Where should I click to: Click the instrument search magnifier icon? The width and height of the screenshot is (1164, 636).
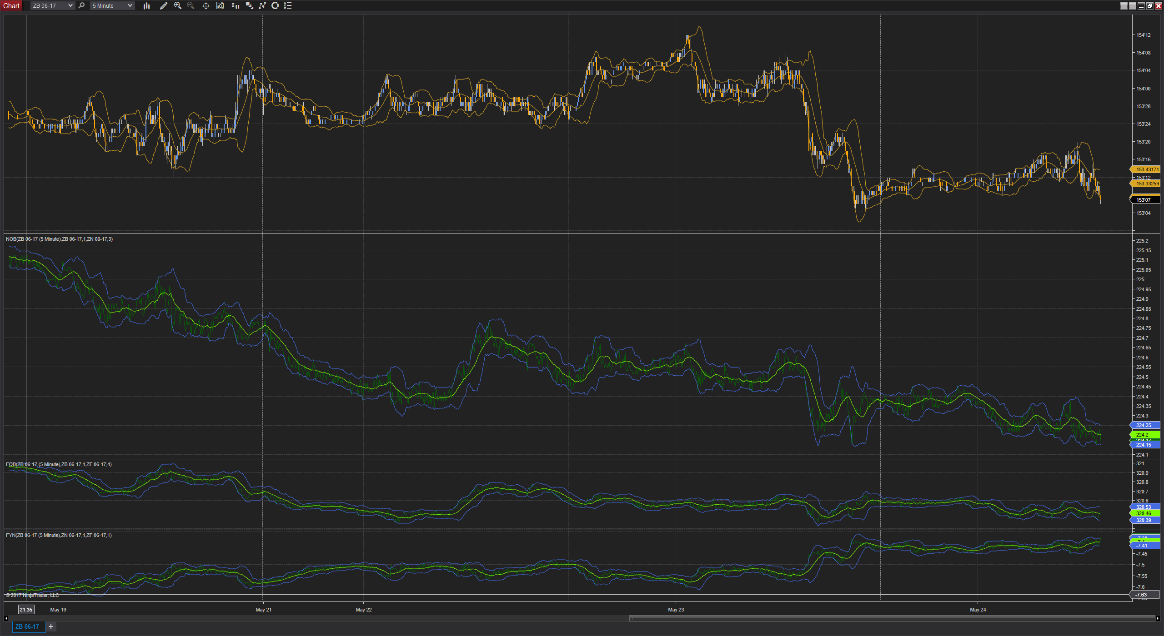(x=81, y=6)
